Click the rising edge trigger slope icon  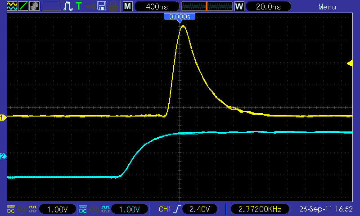(x=177, y=209)
